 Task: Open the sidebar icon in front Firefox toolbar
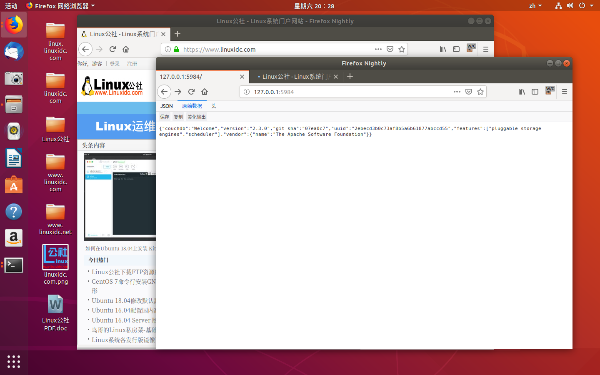535,92
